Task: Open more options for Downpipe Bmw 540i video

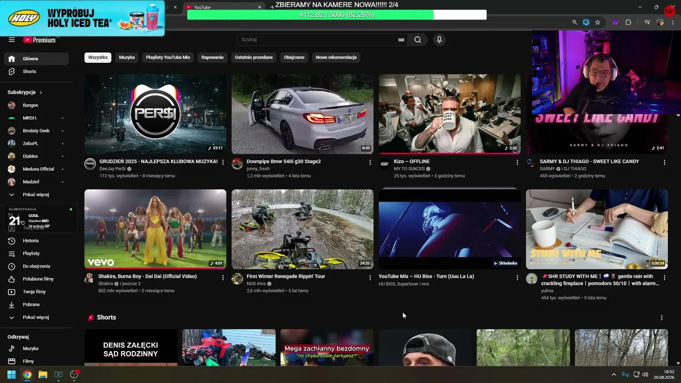Action: point(370,162)
